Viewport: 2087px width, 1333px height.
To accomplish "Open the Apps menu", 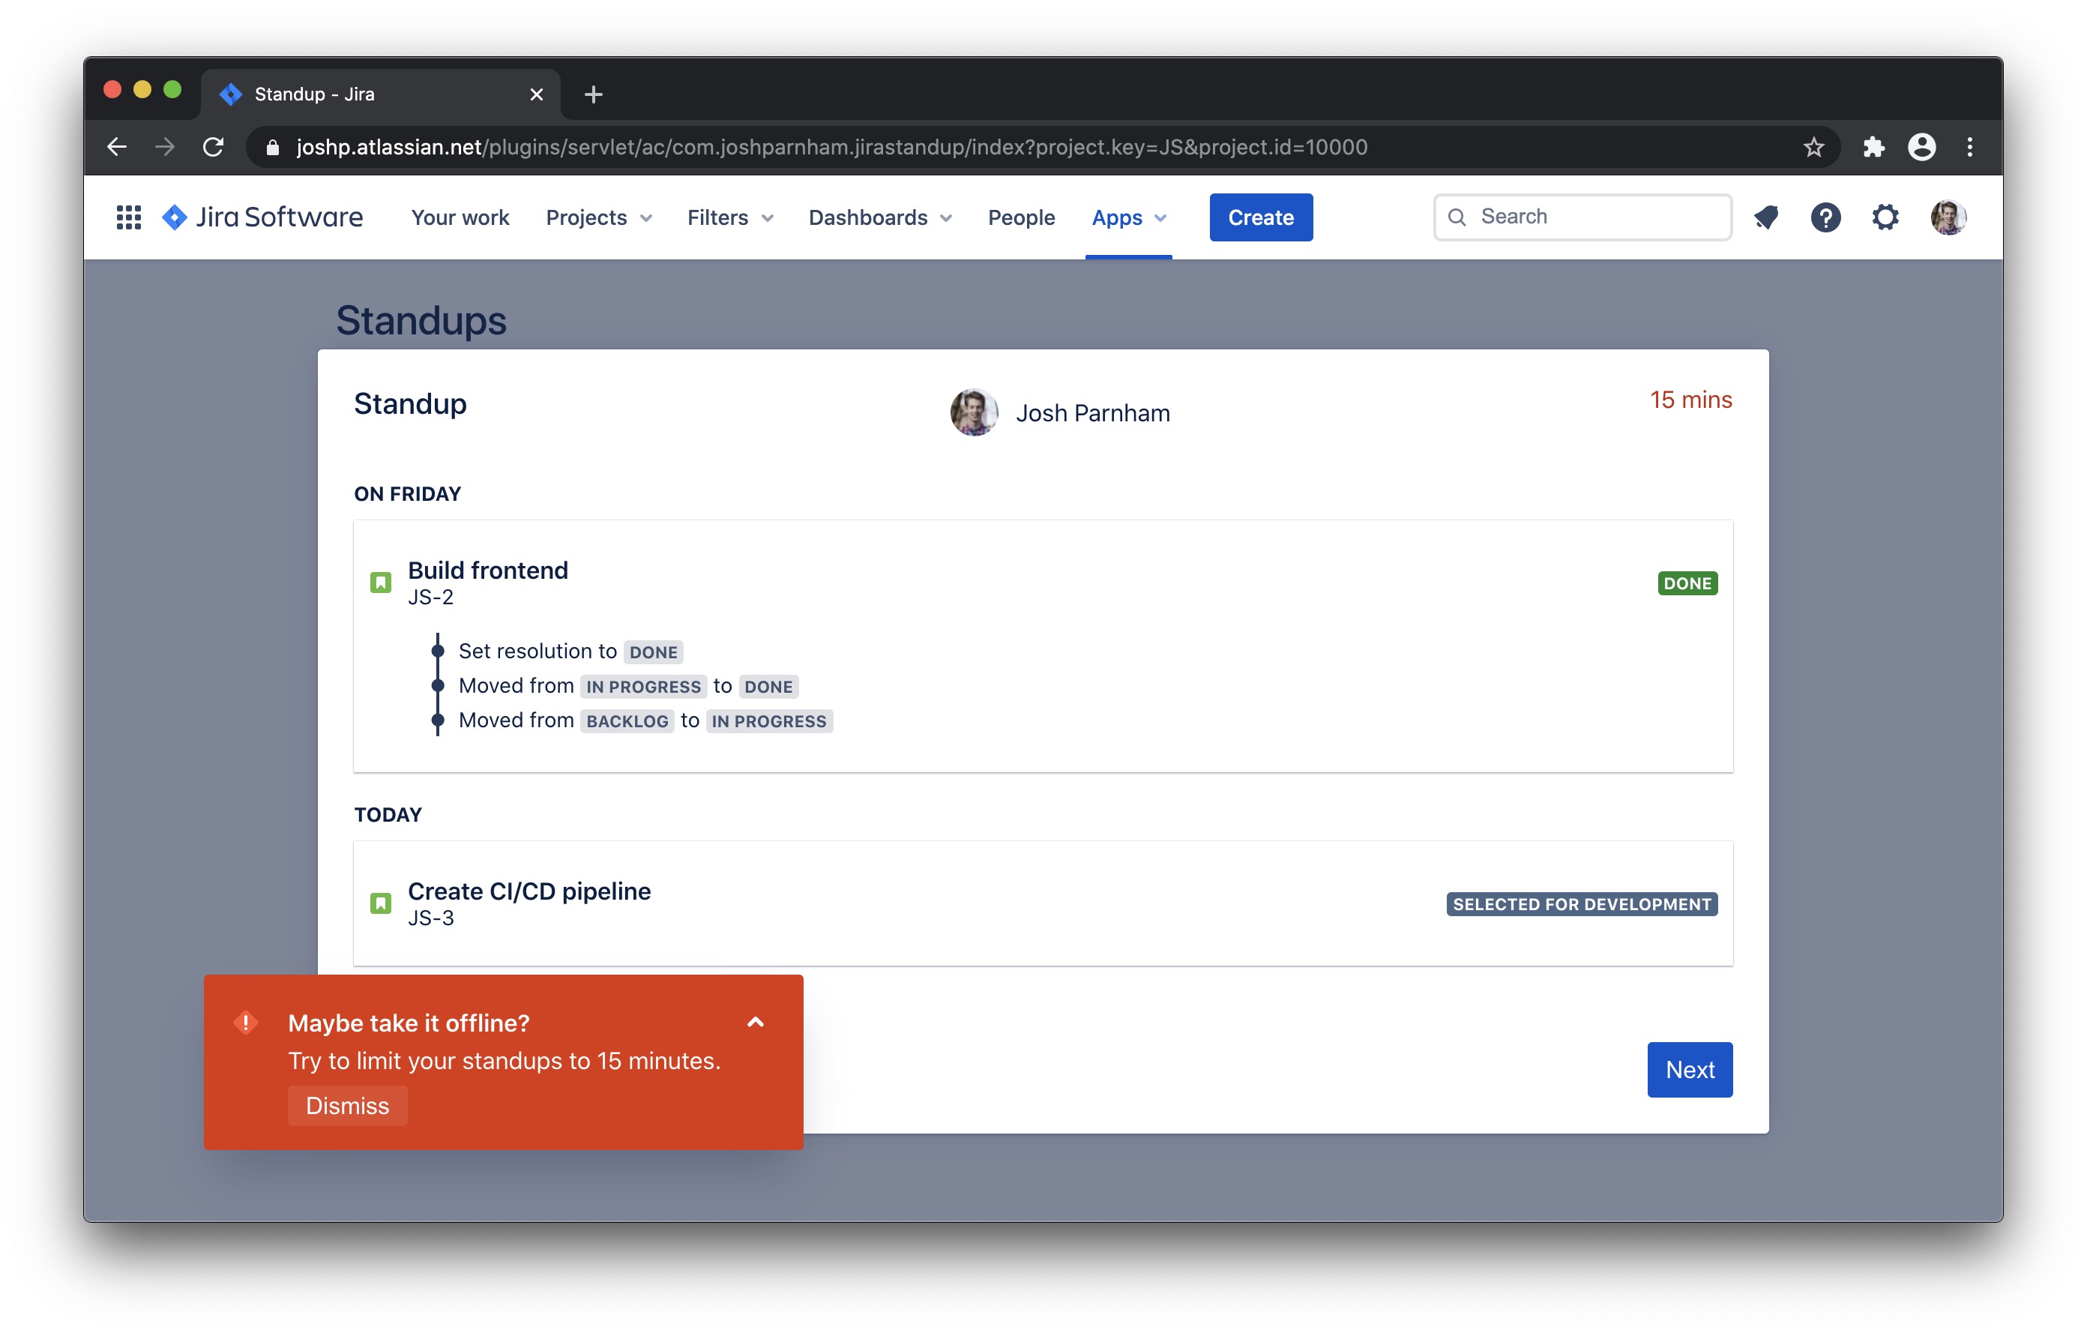I will coord(1128,217).
